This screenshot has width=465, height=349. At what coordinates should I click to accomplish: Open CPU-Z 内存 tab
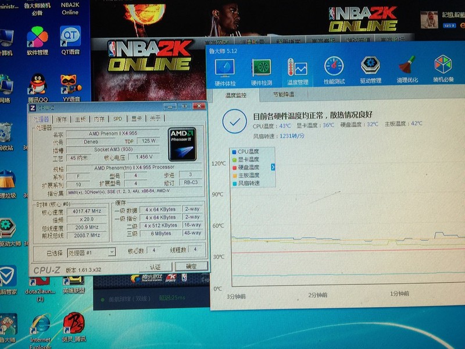(x=99, y=119)
